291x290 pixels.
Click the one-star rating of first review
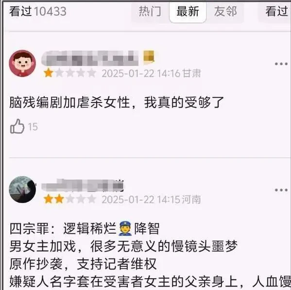coord(70,73)
